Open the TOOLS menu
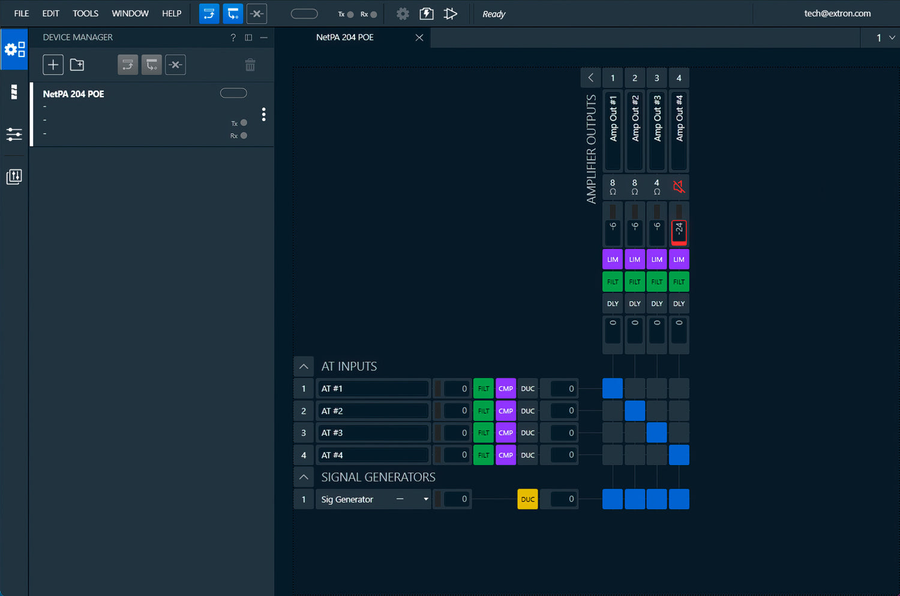 coord(86,13)
